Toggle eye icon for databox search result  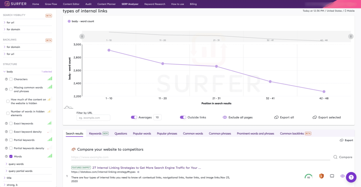tap(342, 176)
